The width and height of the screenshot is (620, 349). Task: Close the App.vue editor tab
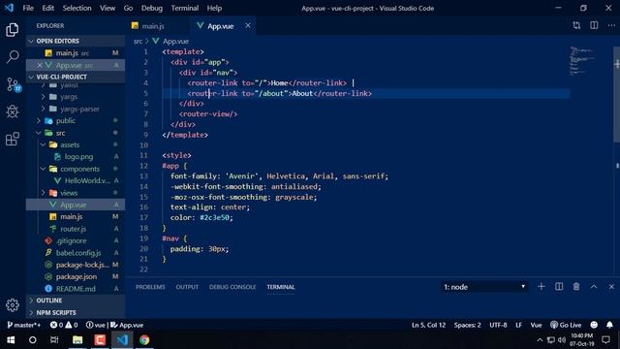[248, 26]
